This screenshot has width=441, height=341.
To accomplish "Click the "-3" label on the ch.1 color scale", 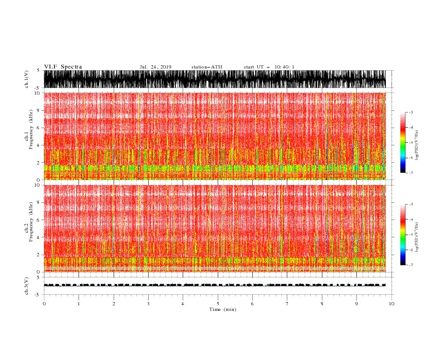I will [410, 112].
